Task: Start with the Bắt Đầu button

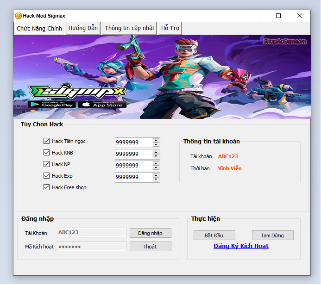Action: point(214,235)
